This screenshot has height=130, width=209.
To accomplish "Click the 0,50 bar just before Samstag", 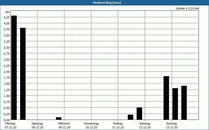I will [139, 114].
